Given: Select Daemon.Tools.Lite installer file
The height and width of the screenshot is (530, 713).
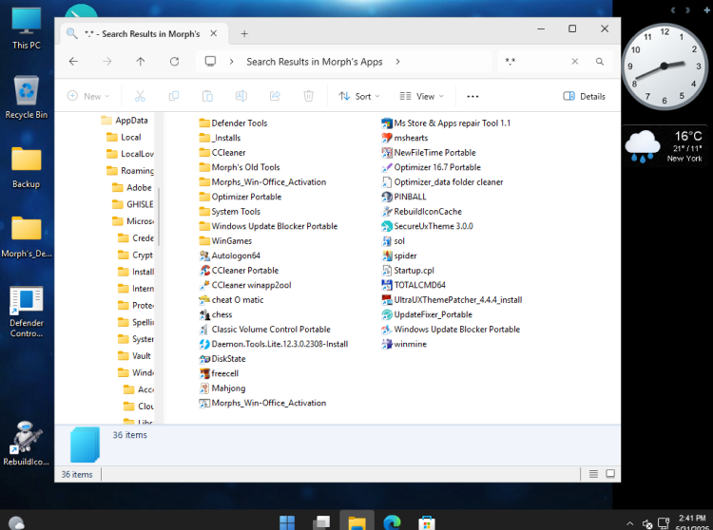Looking at the screenshot, I should pos(274,344).
